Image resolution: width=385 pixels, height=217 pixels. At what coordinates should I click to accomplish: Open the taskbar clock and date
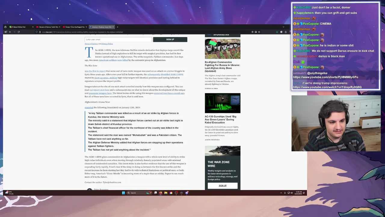[x=298, y=193]
